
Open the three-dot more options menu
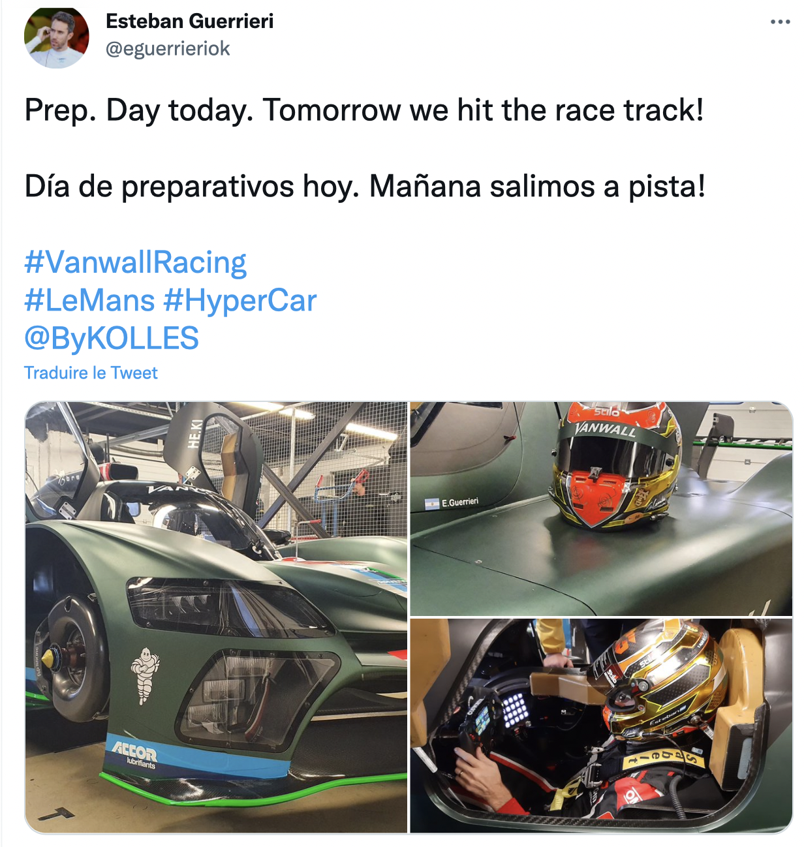tap(780, 22)
